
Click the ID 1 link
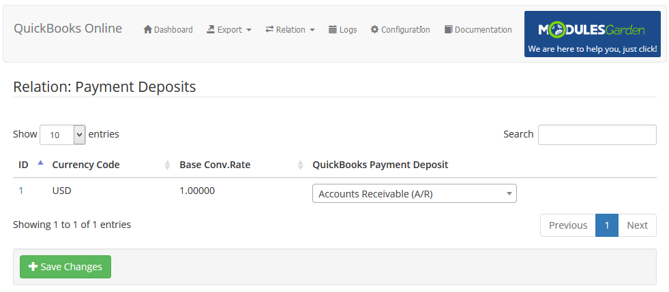click(x=21, y=191)
